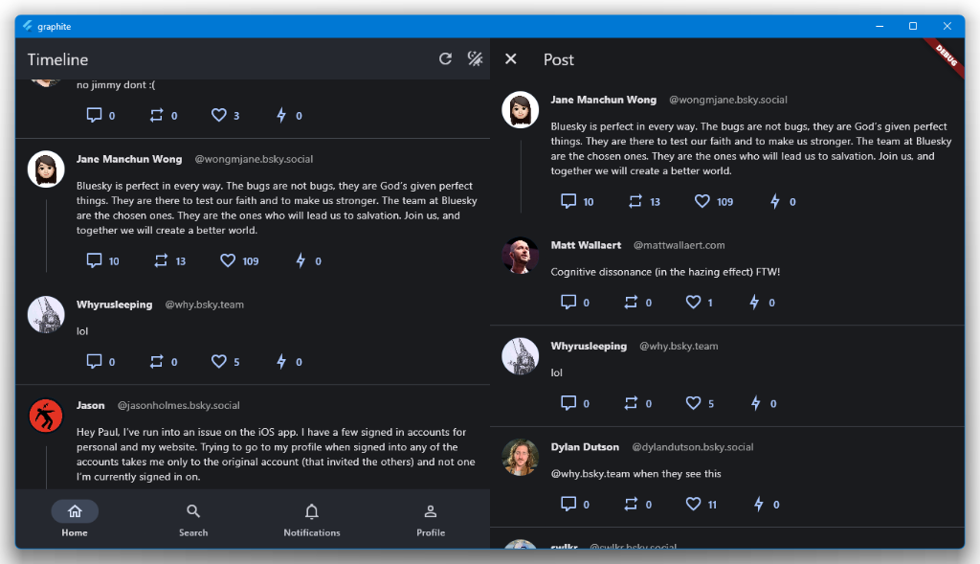
Task: Click @why.bsky.team handle in Timeline
Action: (x=205, y=305)
